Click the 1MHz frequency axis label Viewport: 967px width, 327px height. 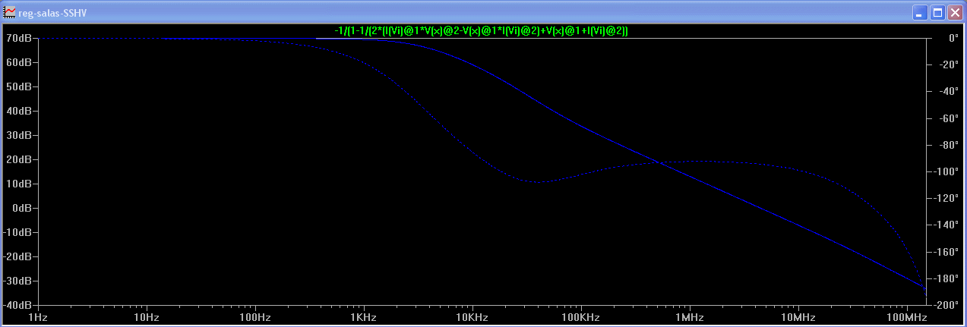click(689, 317)
